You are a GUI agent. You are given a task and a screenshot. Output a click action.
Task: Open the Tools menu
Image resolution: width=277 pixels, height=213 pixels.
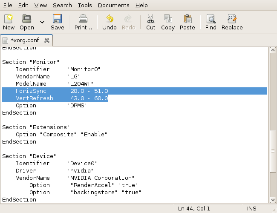click(x=85, y=6)
